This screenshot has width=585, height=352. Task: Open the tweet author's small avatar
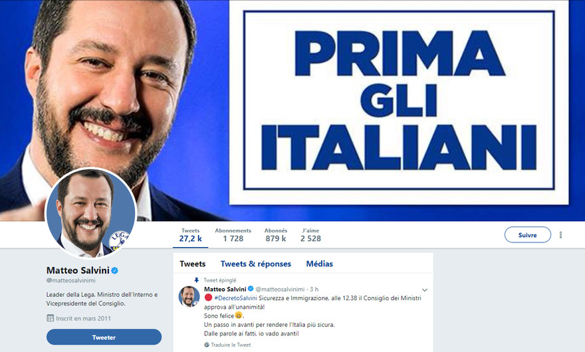(189, 297)
